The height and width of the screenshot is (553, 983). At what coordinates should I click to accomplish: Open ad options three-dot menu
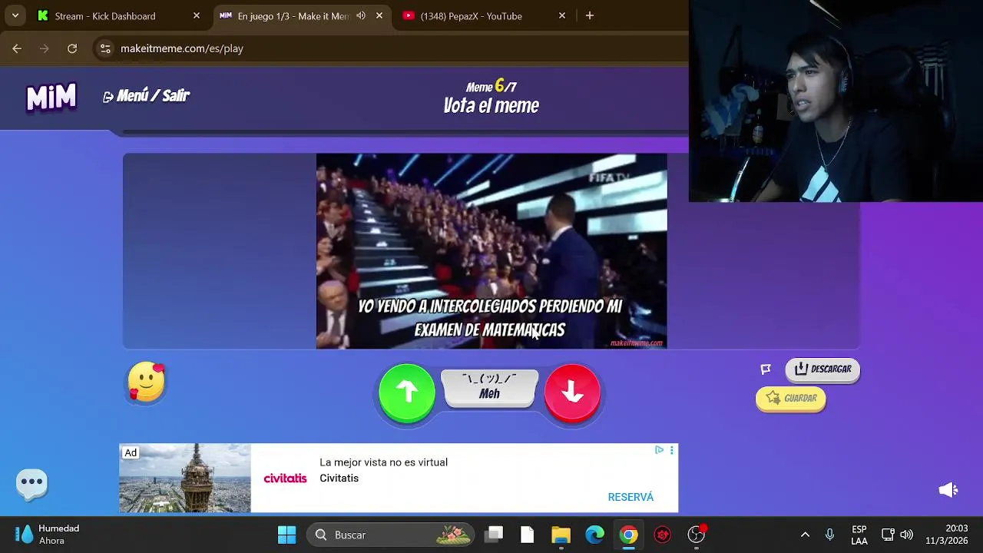(x=672, y=450)
